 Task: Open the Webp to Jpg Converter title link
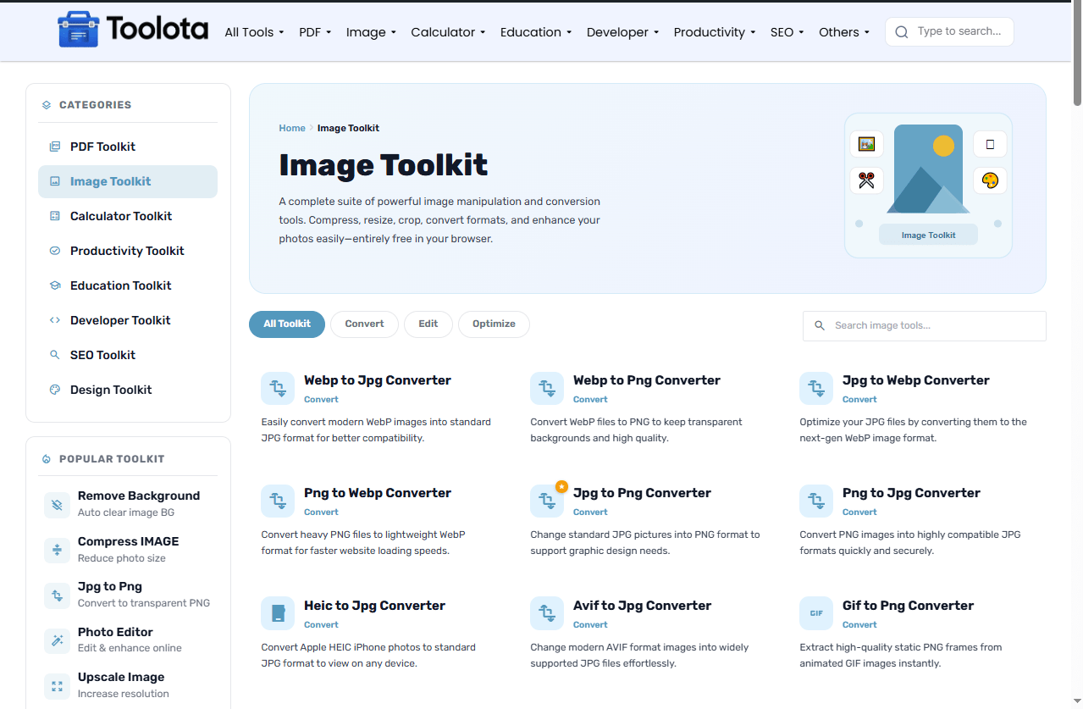pos(378,380)
